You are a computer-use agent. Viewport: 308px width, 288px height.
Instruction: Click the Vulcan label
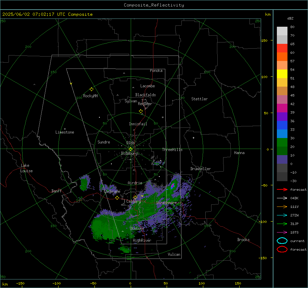(x=174, y=254)
